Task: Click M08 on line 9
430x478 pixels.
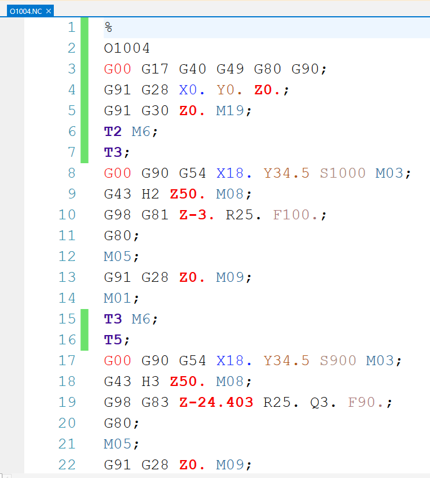Action: (230, 194)
